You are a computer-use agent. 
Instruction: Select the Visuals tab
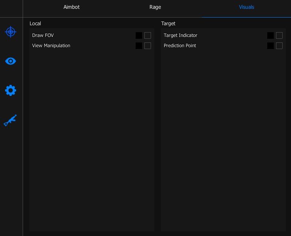pos(246,7)
